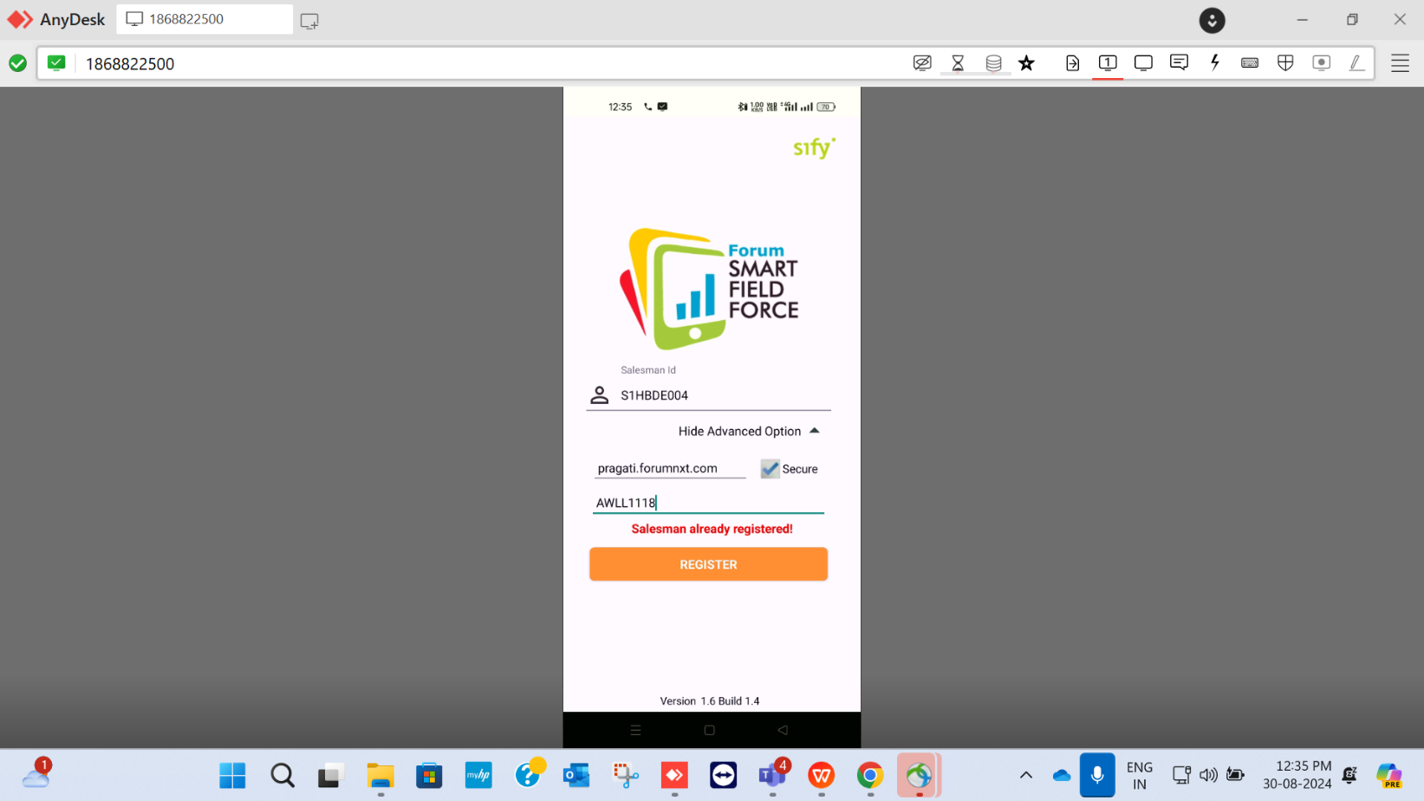Launch the myHP app from taskbar
This screenshot has height=801, width=1424.
click(x=478, y=775)
